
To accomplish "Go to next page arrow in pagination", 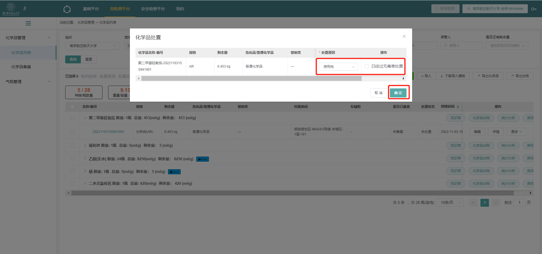I will tap(496, 202).
